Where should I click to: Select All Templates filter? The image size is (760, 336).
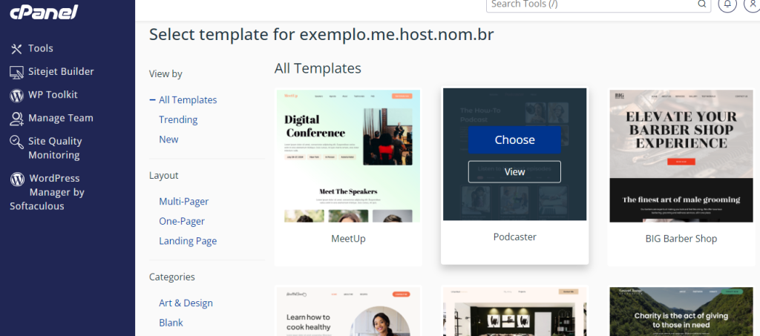tap(188, 99)
